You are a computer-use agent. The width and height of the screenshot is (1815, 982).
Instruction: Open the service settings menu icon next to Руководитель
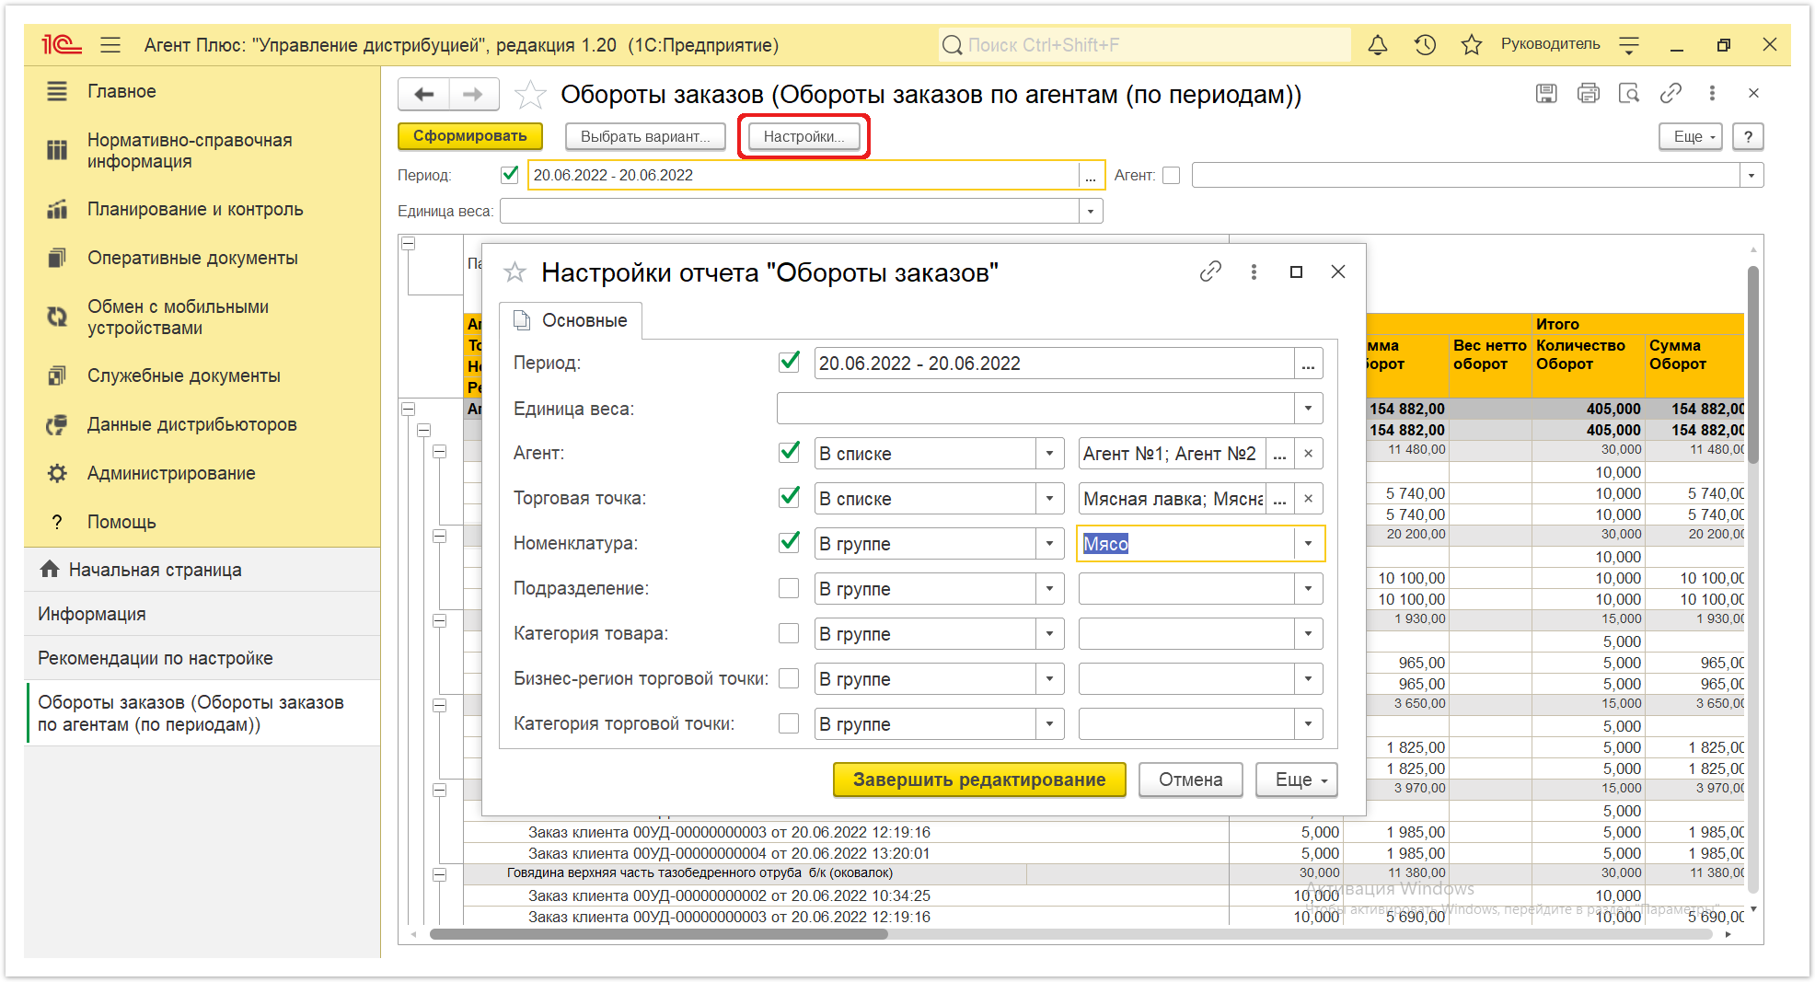[x=1629, y=44]
